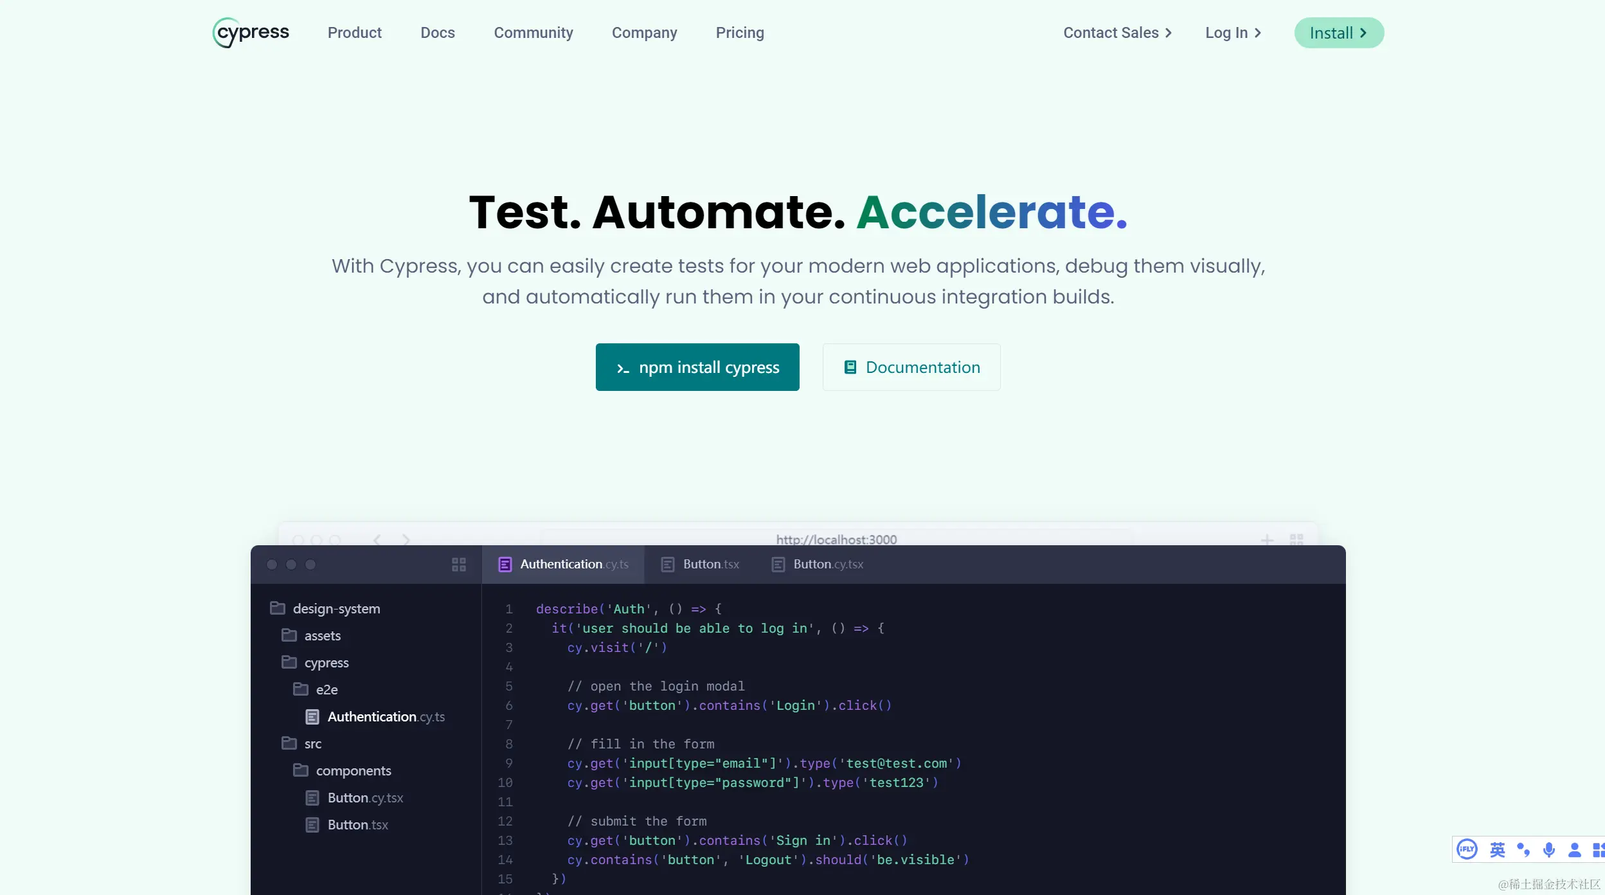Viewport: 1605px width, 895px height.
Task: Click the user avatar icon in input toolbar
Action: 1574,849
